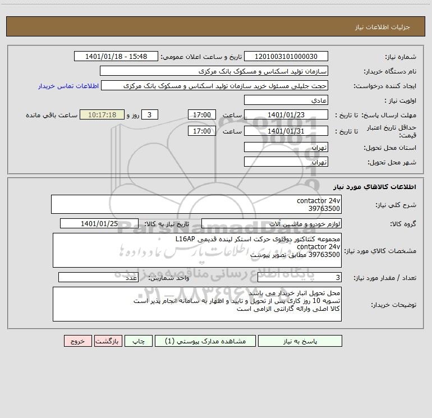
Task: Click the section title 'اطلاعات کالاهای مورد نیاز'
Action: pyautogui.click(x=374, y=187)
